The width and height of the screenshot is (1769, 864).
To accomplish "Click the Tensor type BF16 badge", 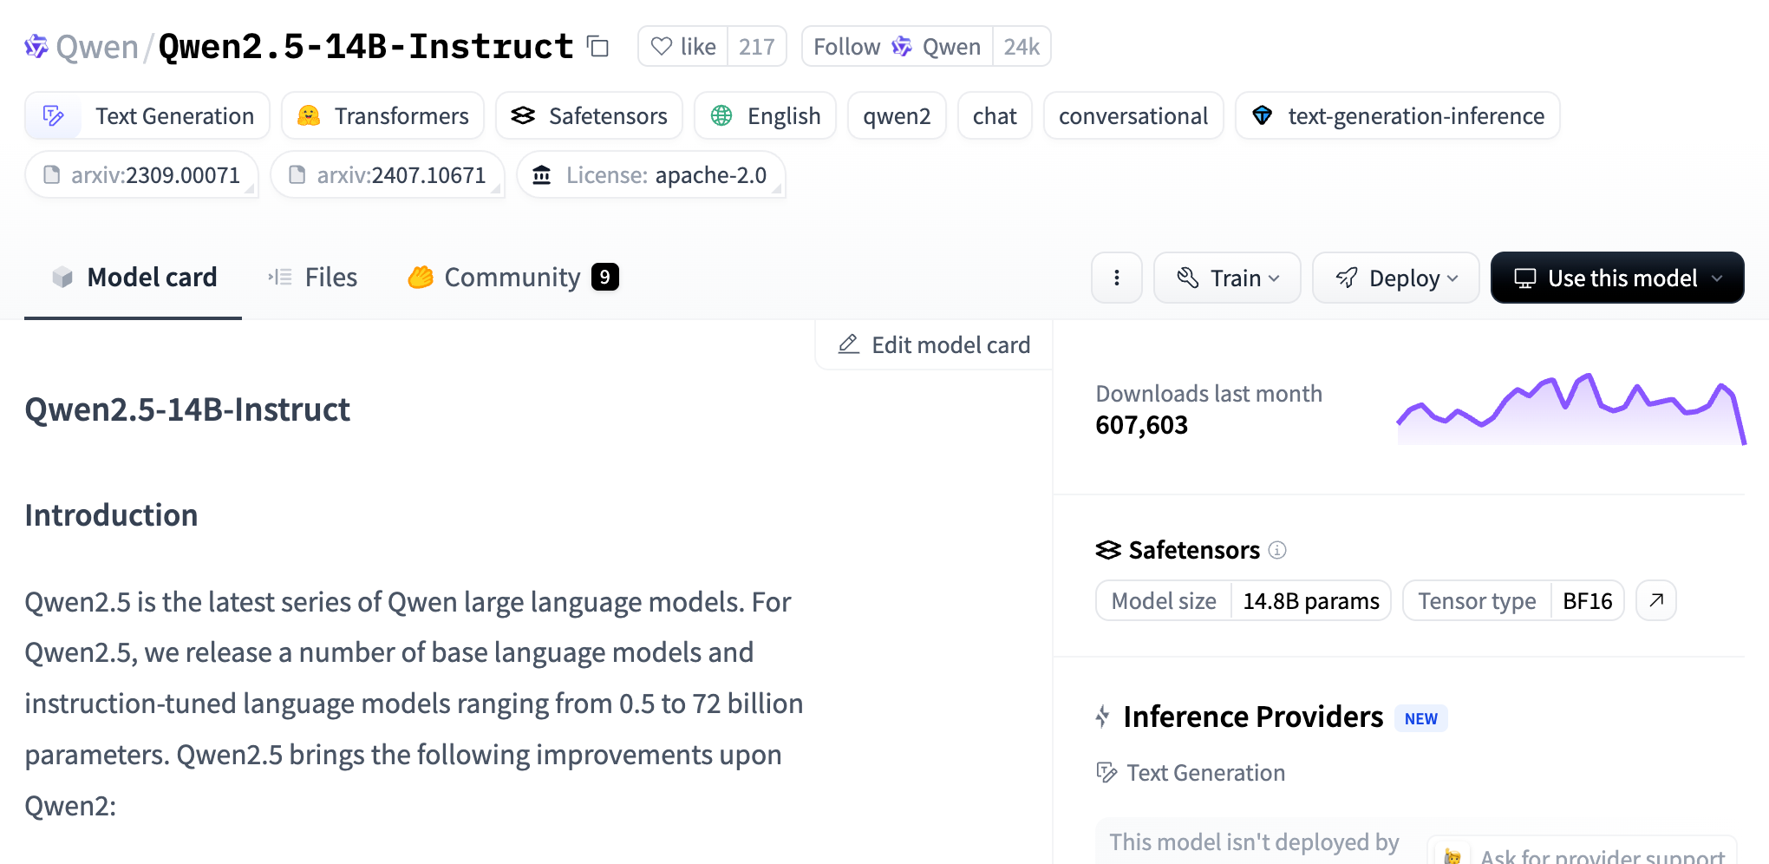I will coord(1513,600).
